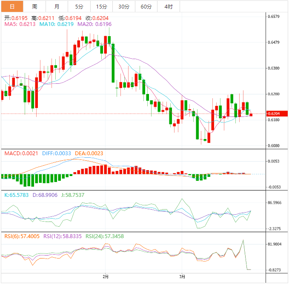Switch to the 周 weekly tab
This screenshot has height=287, width=289.
34,6
